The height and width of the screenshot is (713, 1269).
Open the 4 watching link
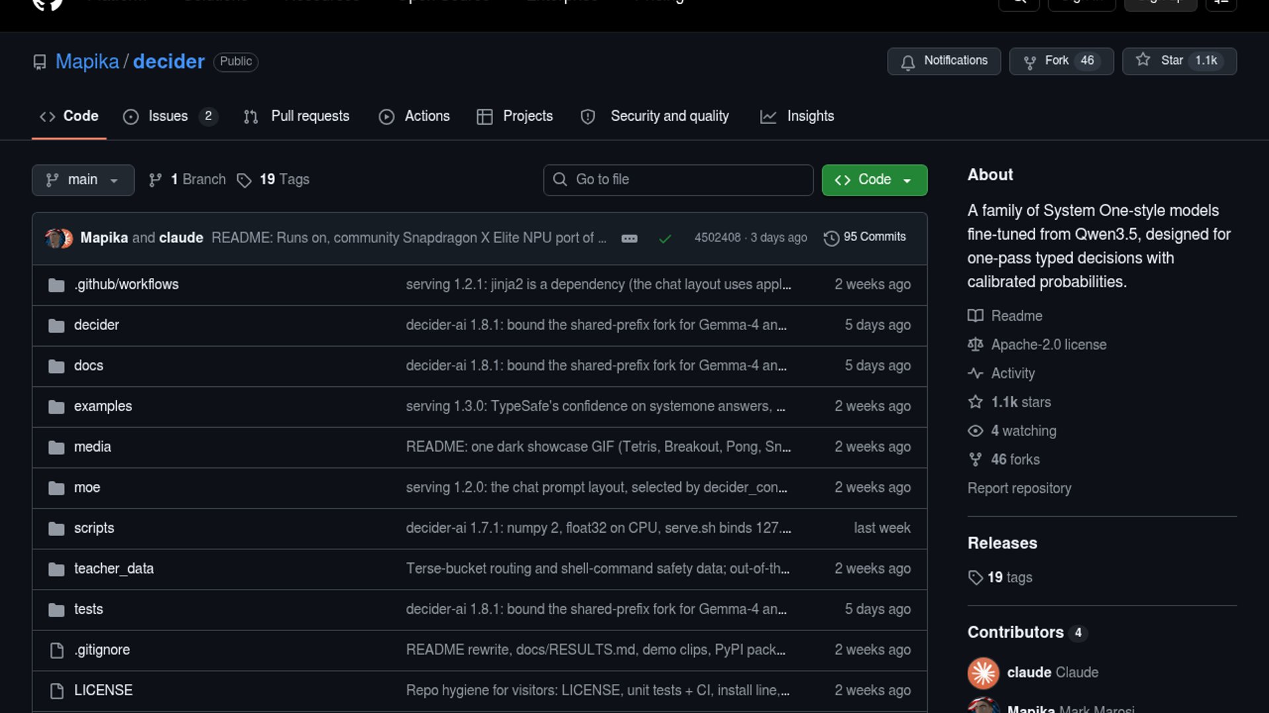pos(1012,430)
